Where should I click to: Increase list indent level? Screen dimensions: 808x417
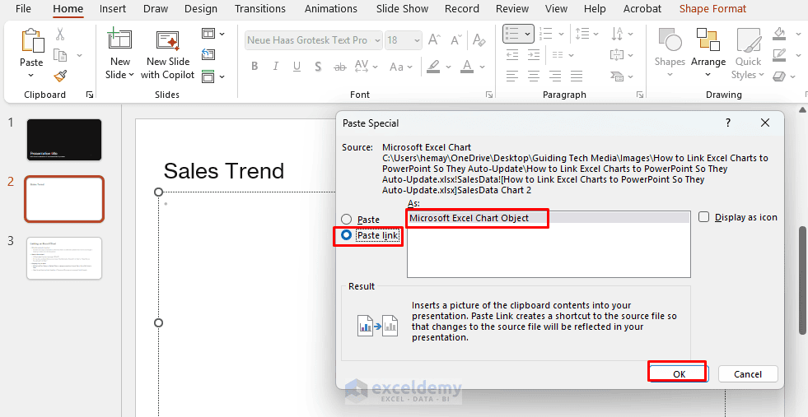click(x=534, y=54)
